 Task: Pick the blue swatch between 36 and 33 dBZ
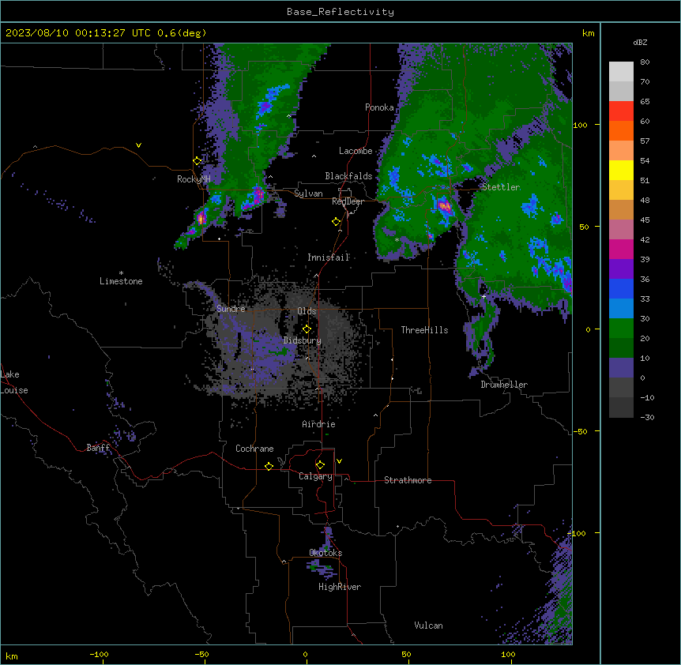tap(621, 288)
